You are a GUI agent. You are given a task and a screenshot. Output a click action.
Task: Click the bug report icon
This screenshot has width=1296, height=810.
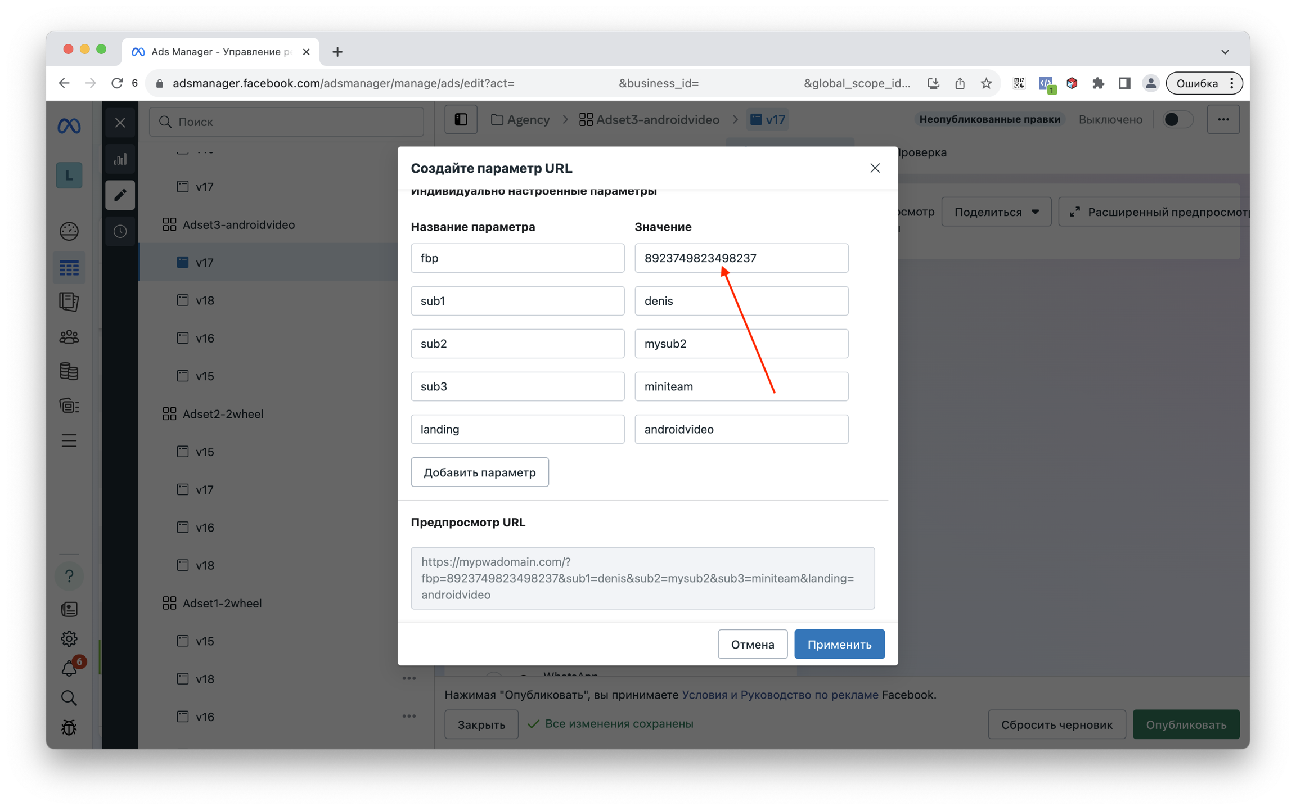(69, 727)
